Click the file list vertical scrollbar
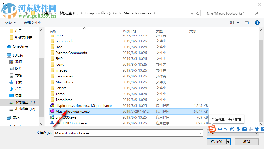Screen dimensions: 264x149 pyautogui.click(x=261, y=80)
